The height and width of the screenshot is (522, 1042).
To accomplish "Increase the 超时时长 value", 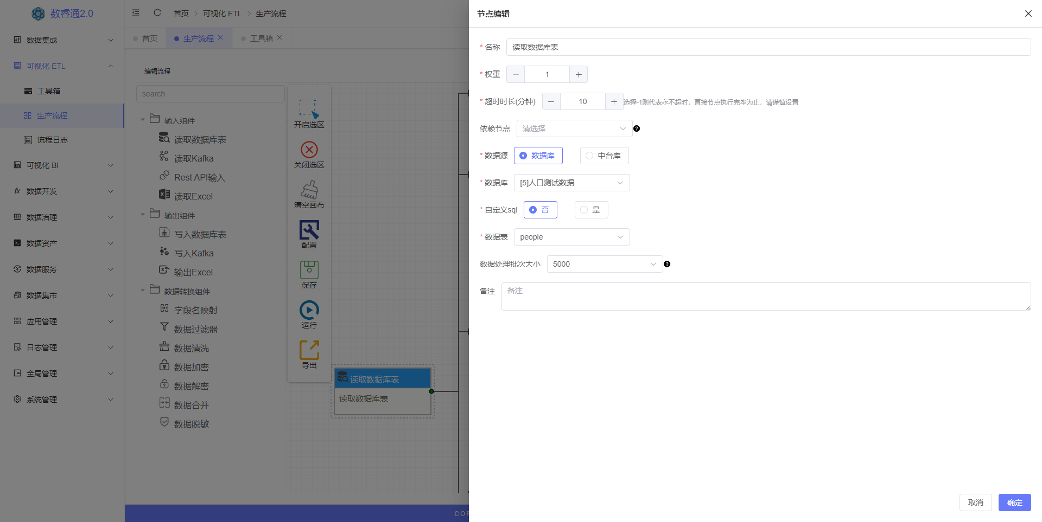I will (614, 101).
